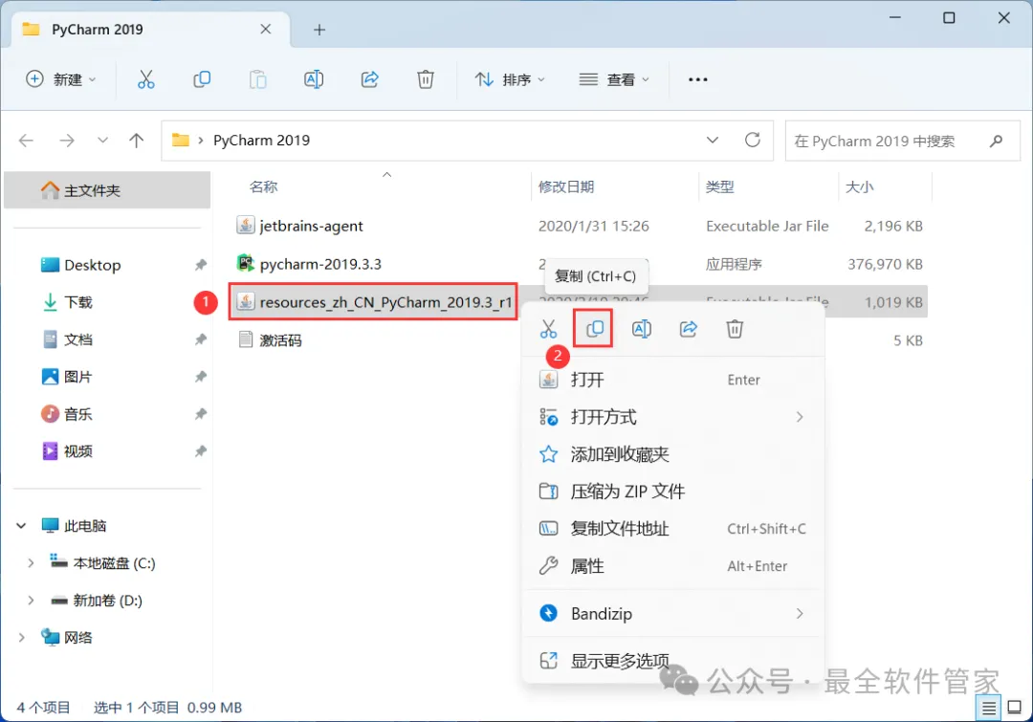Sort by the 大小 column header
This screenshot has height=722, width=1033.
point(859,187)
